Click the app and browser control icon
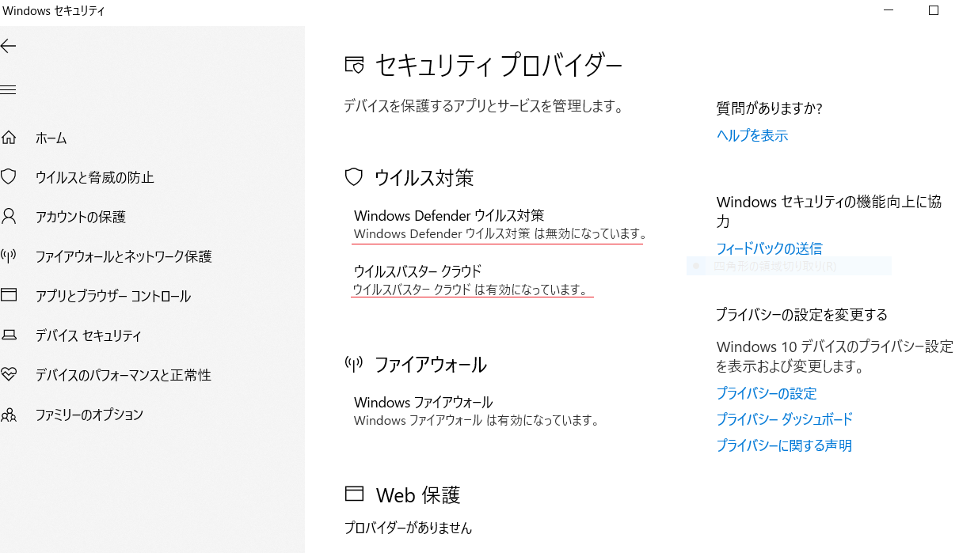959x553 pixels. click(x=9, y=296)
